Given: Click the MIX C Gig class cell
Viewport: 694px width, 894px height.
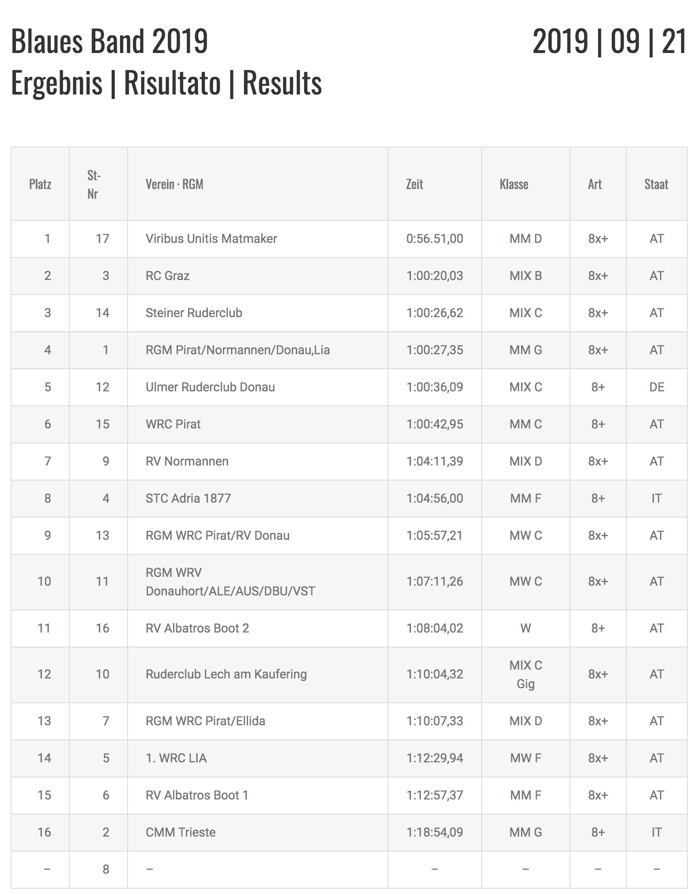Looking at the screenshot, I should click(x=526, y=675).
